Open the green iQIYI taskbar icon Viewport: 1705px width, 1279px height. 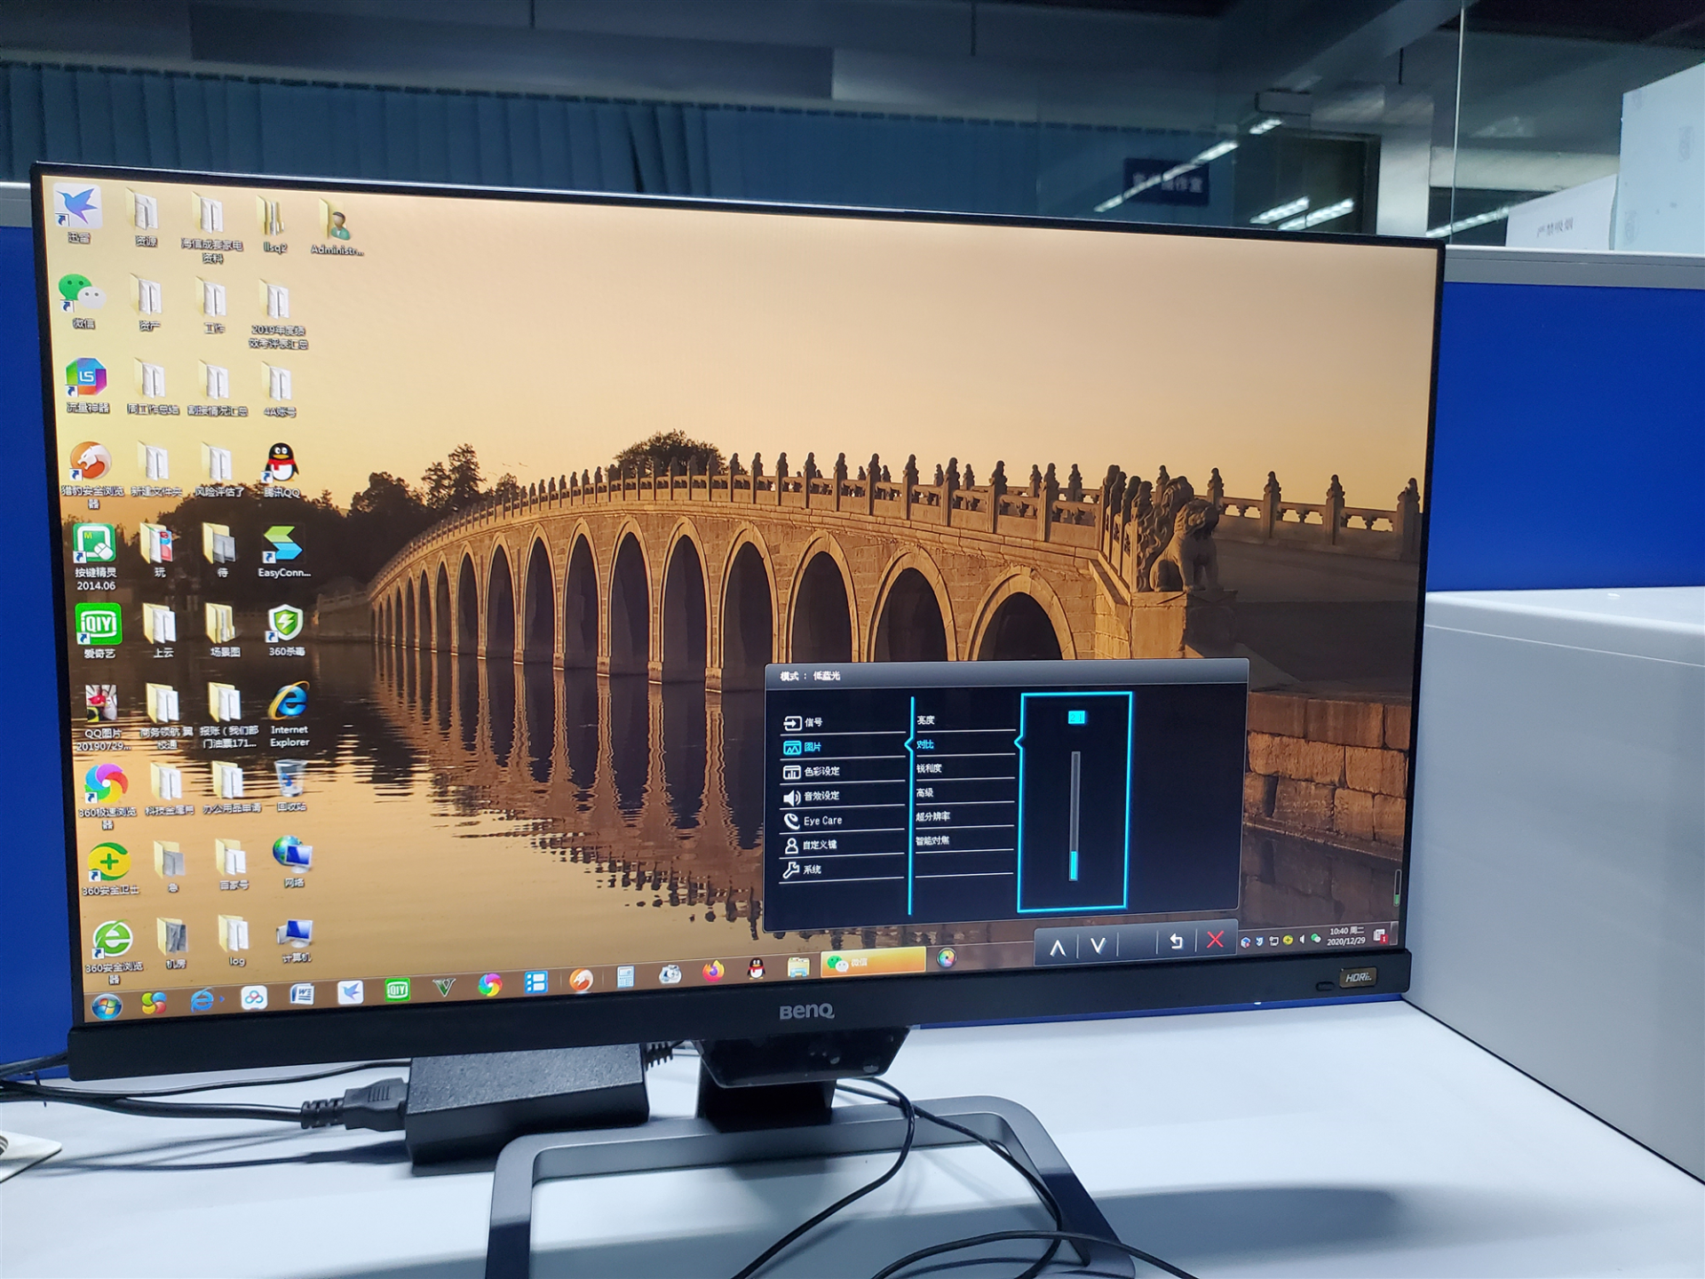point(397,989)
